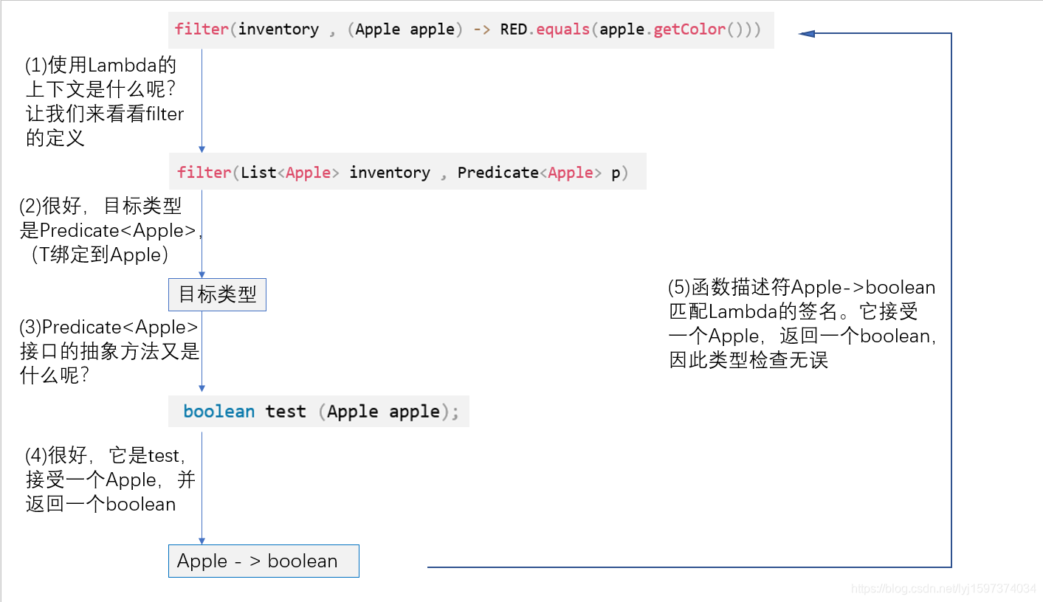Screen dimensions: 1043x602
Task: Click the 'Apple - > boolean' descriptor box
Action: click(264, 561)
